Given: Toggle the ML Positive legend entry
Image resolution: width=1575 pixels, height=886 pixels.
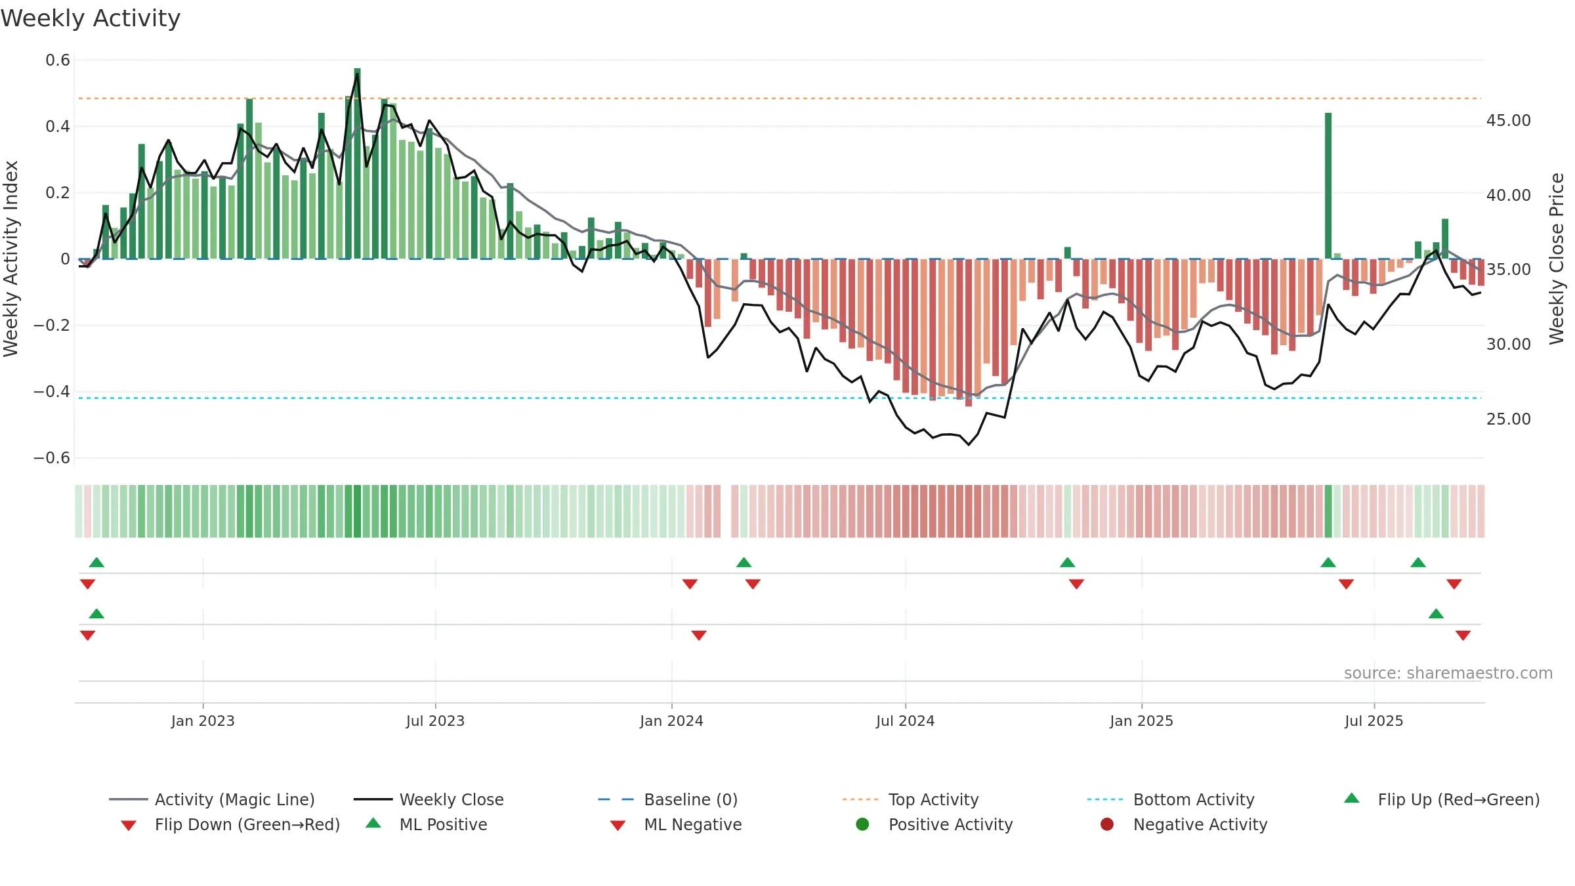Looking at the screenshot, I should pos(426,824).
